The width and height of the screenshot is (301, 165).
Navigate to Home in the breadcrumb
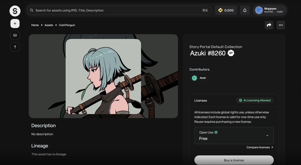35,25
